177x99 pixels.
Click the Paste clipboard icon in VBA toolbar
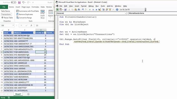pos(76,10)
